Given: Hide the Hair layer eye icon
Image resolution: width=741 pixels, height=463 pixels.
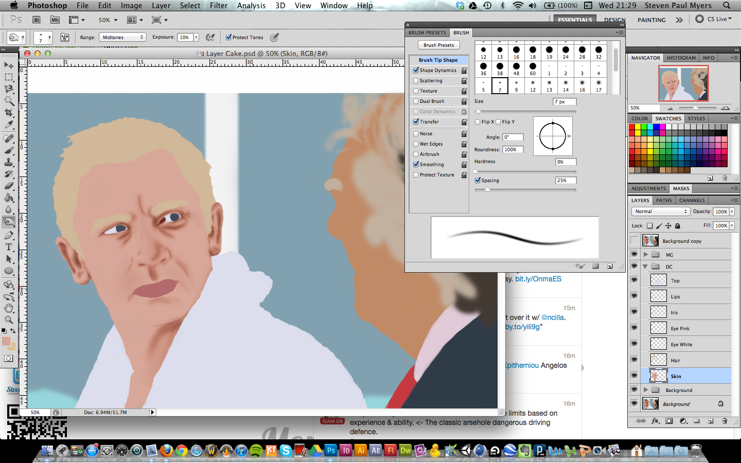Looking at the screenshot, I should click(634, 360).
